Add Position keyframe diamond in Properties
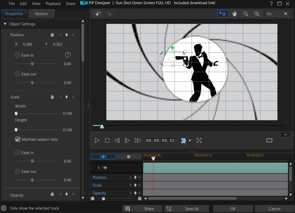This screenshot has width=295, height=213. tap(67, 35)
